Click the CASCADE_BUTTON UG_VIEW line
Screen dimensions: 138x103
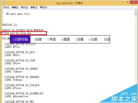point(20,61)
